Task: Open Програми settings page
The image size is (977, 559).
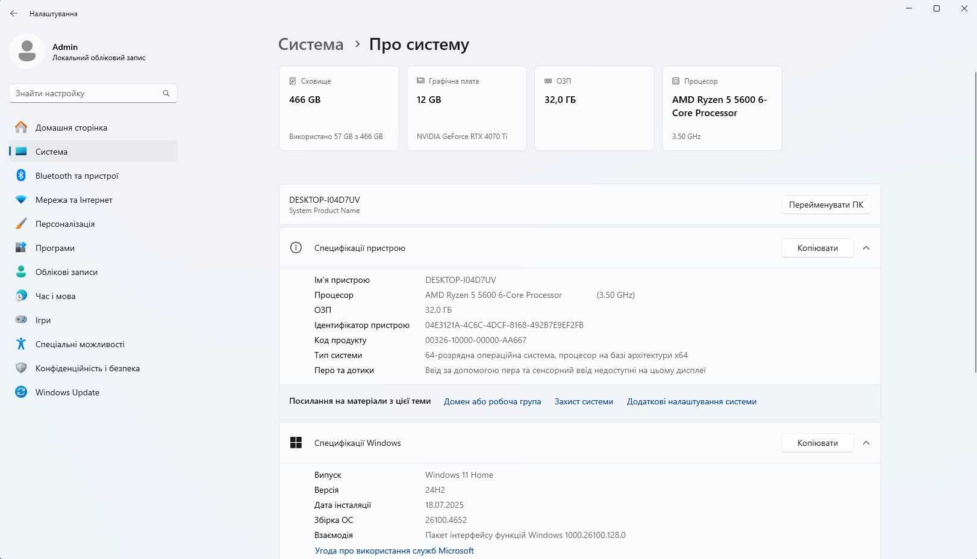Action: [x=93, y=248]
